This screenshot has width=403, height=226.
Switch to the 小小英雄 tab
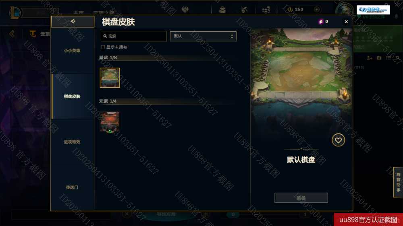[72, 51]
